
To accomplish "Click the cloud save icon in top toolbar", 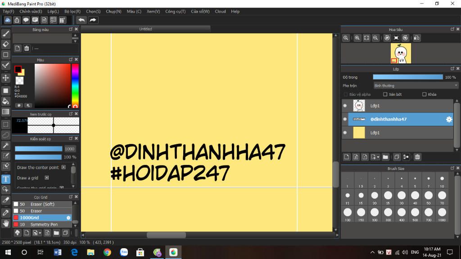I will [8, 20].
